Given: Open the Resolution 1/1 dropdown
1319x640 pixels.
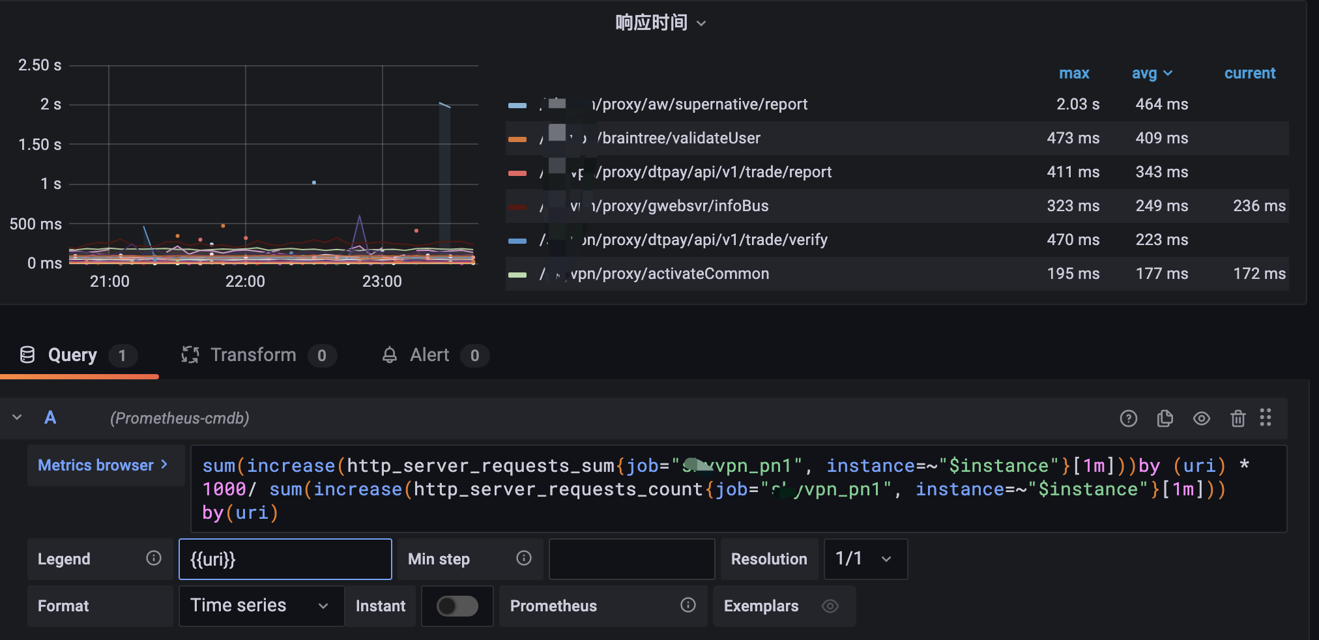Looking at the screenshot, I should click(x=865, y=559).
